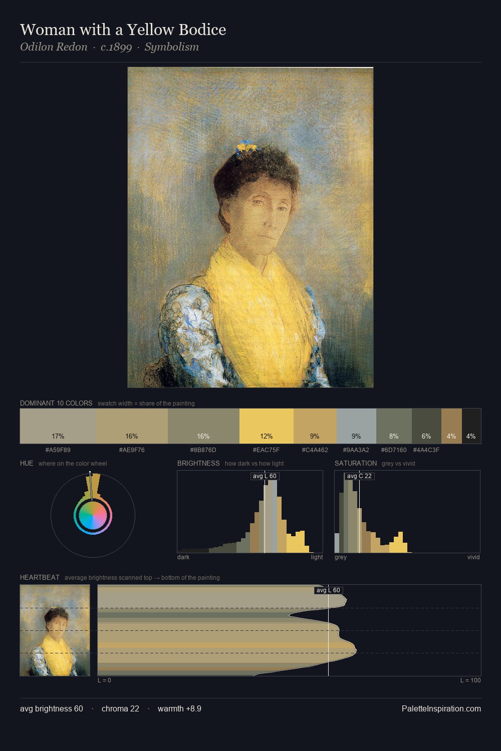Viewport: 501px width, 751px height.
Task: Click the #C4A462 ochre swatch
Action: [x=315, y=426]
